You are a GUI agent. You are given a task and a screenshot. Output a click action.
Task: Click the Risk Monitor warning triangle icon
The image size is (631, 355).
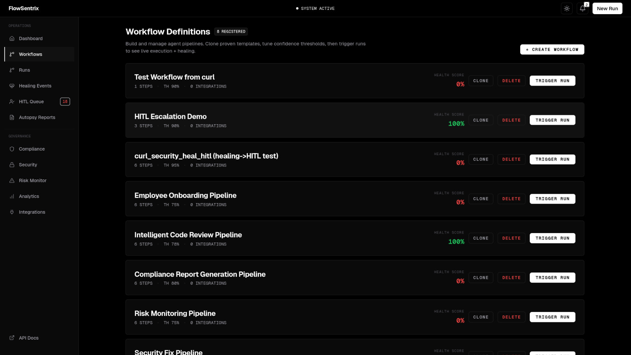(x=12, y=181)
